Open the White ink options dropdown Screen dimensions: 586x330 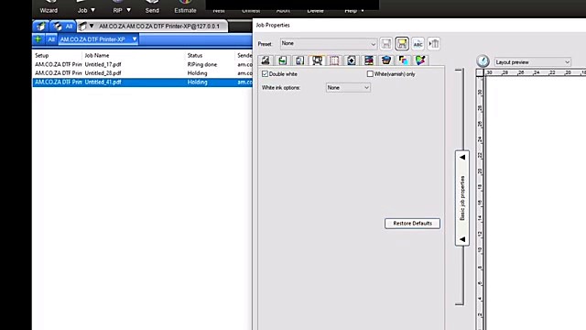pyautogui.click(x=348, y=88)
